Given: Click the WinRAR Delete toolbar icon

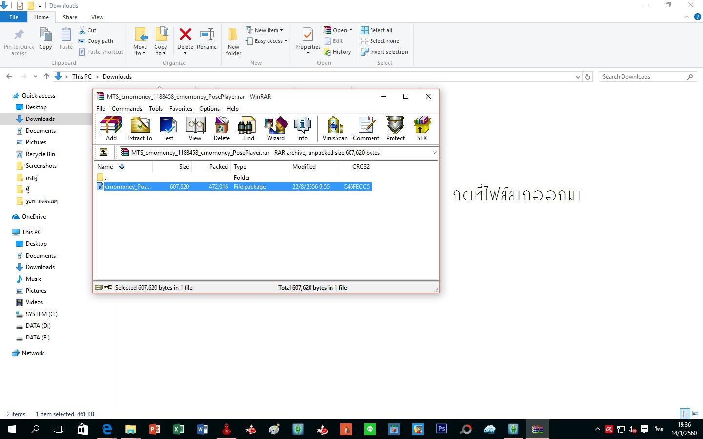Looking at the screenshot, I should [222, 128].
